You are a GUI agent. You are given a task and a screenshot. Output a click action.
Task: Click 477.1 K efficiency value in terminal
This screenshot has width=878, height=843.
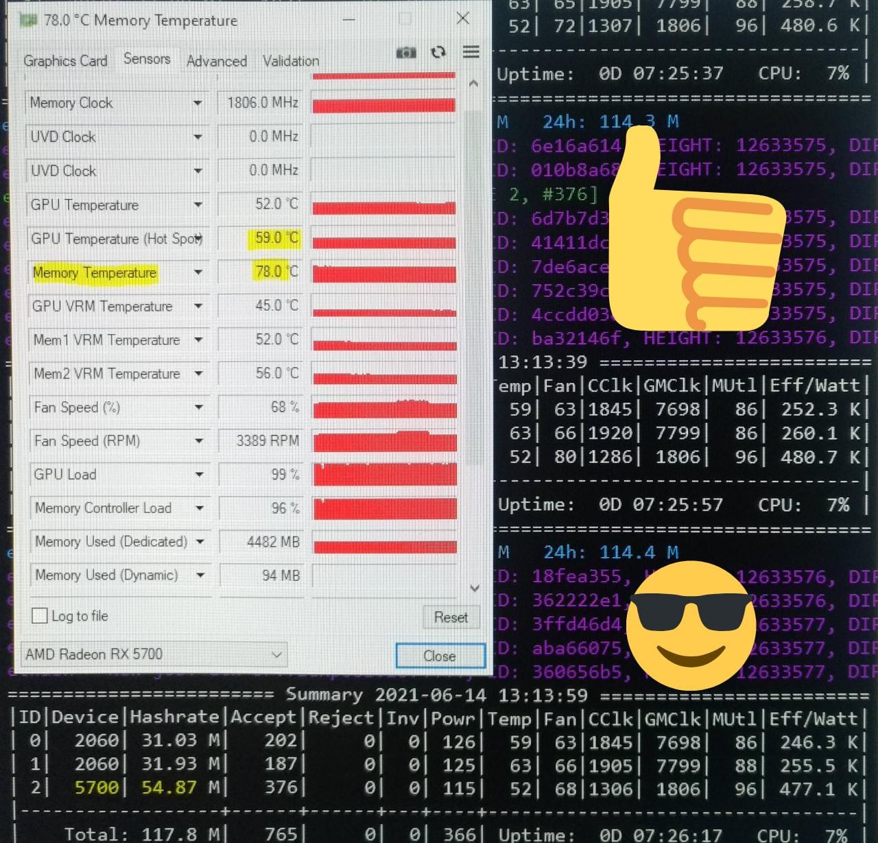(820, 788)
